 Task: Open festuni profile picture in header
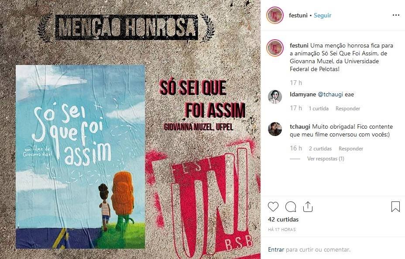[x=275, y=15]
